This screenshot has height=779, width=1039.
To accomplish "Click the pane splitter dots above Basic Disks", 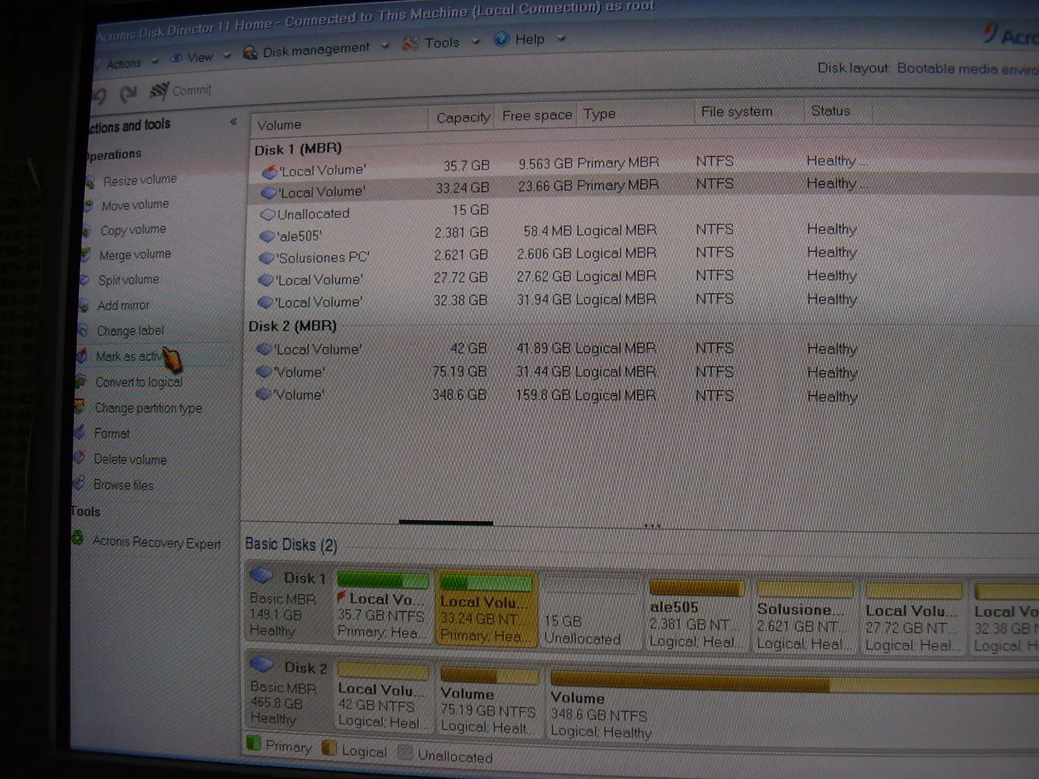I will click(652, 525).
